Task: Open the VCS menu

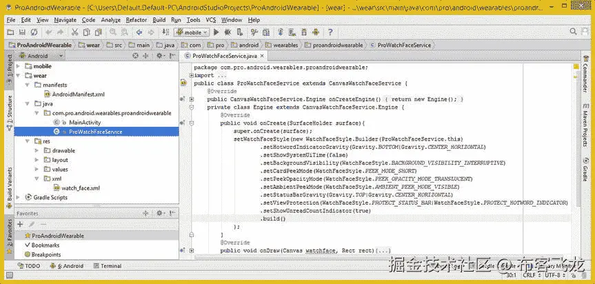Action: pyautogui.click(x=210, y=20)
